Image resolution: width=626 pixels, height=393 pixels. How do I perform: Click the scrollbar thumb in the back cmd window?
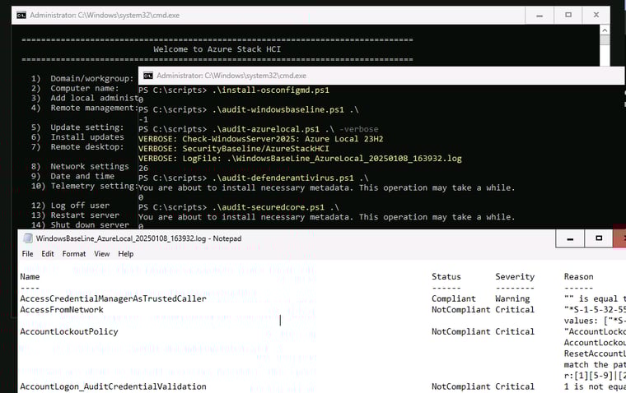tap(605, 39)
